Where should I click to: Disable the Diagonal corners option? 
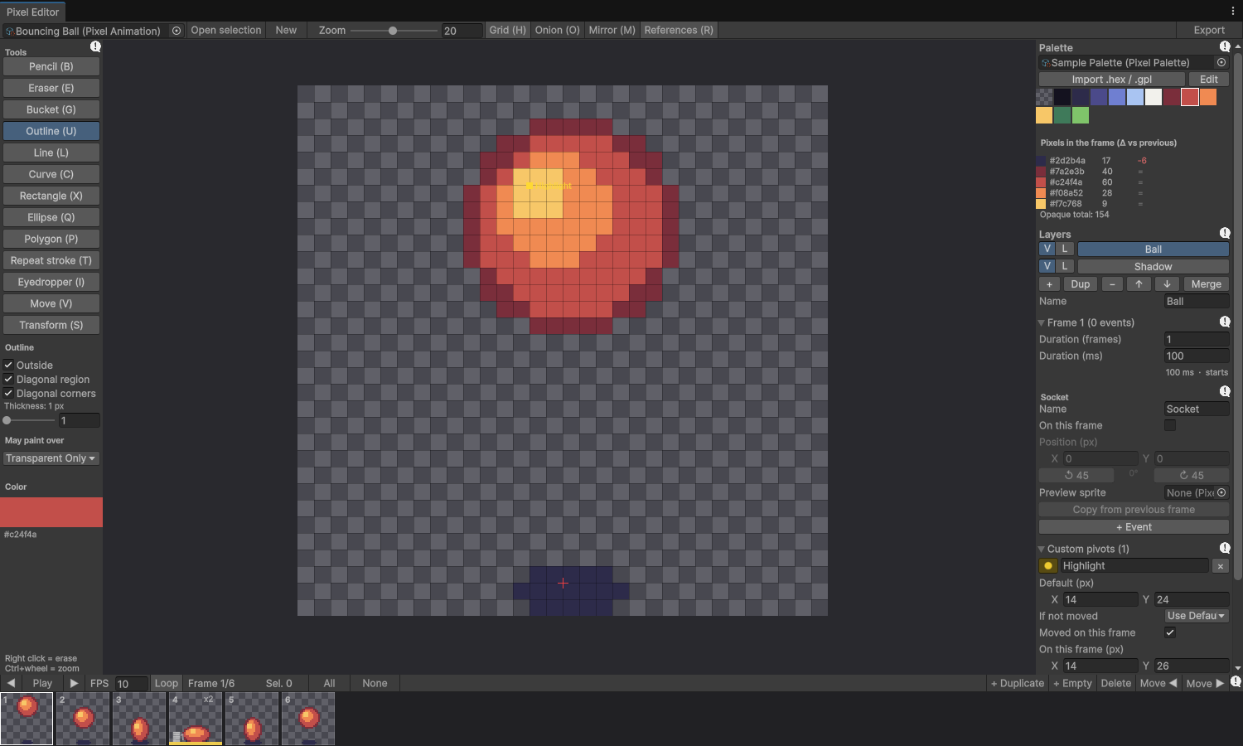[x=8, y=393]
